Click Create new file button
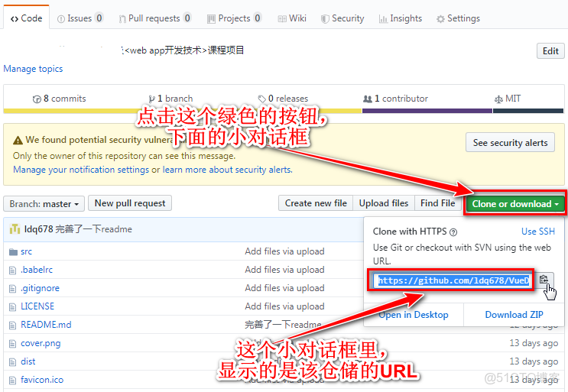The height and width of the screenshot is (392, 568). click(x=316, y=203)
